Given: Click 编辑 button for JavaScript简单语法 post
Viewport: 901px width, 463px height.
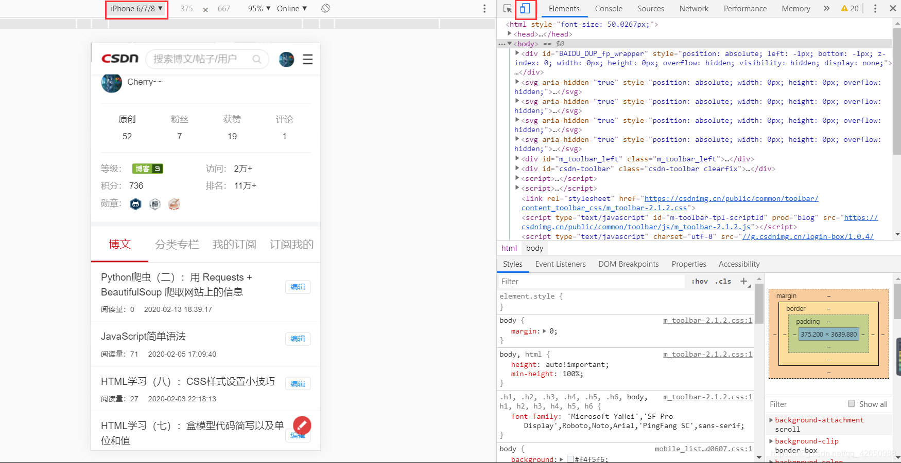Looking at the screenshot, I should click(298, 339).
